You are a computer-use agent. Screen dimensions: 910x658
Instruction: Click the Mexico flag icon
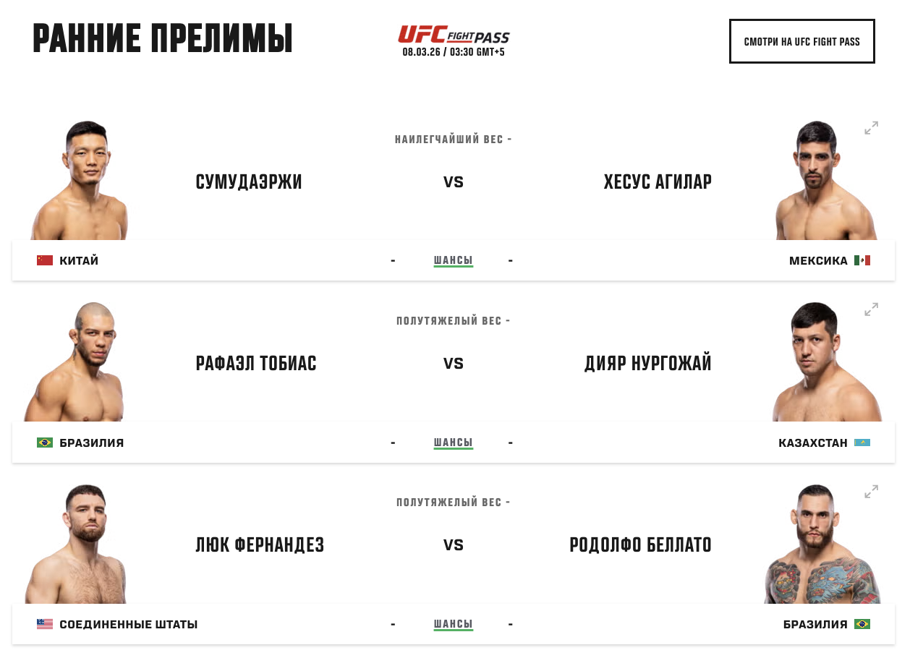(x=862, y=260)
